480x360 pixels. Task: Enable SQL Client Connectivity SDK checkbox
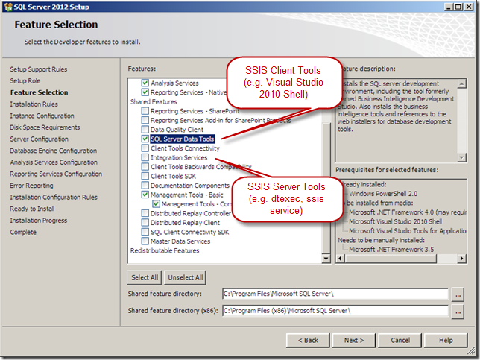[145, 232]
